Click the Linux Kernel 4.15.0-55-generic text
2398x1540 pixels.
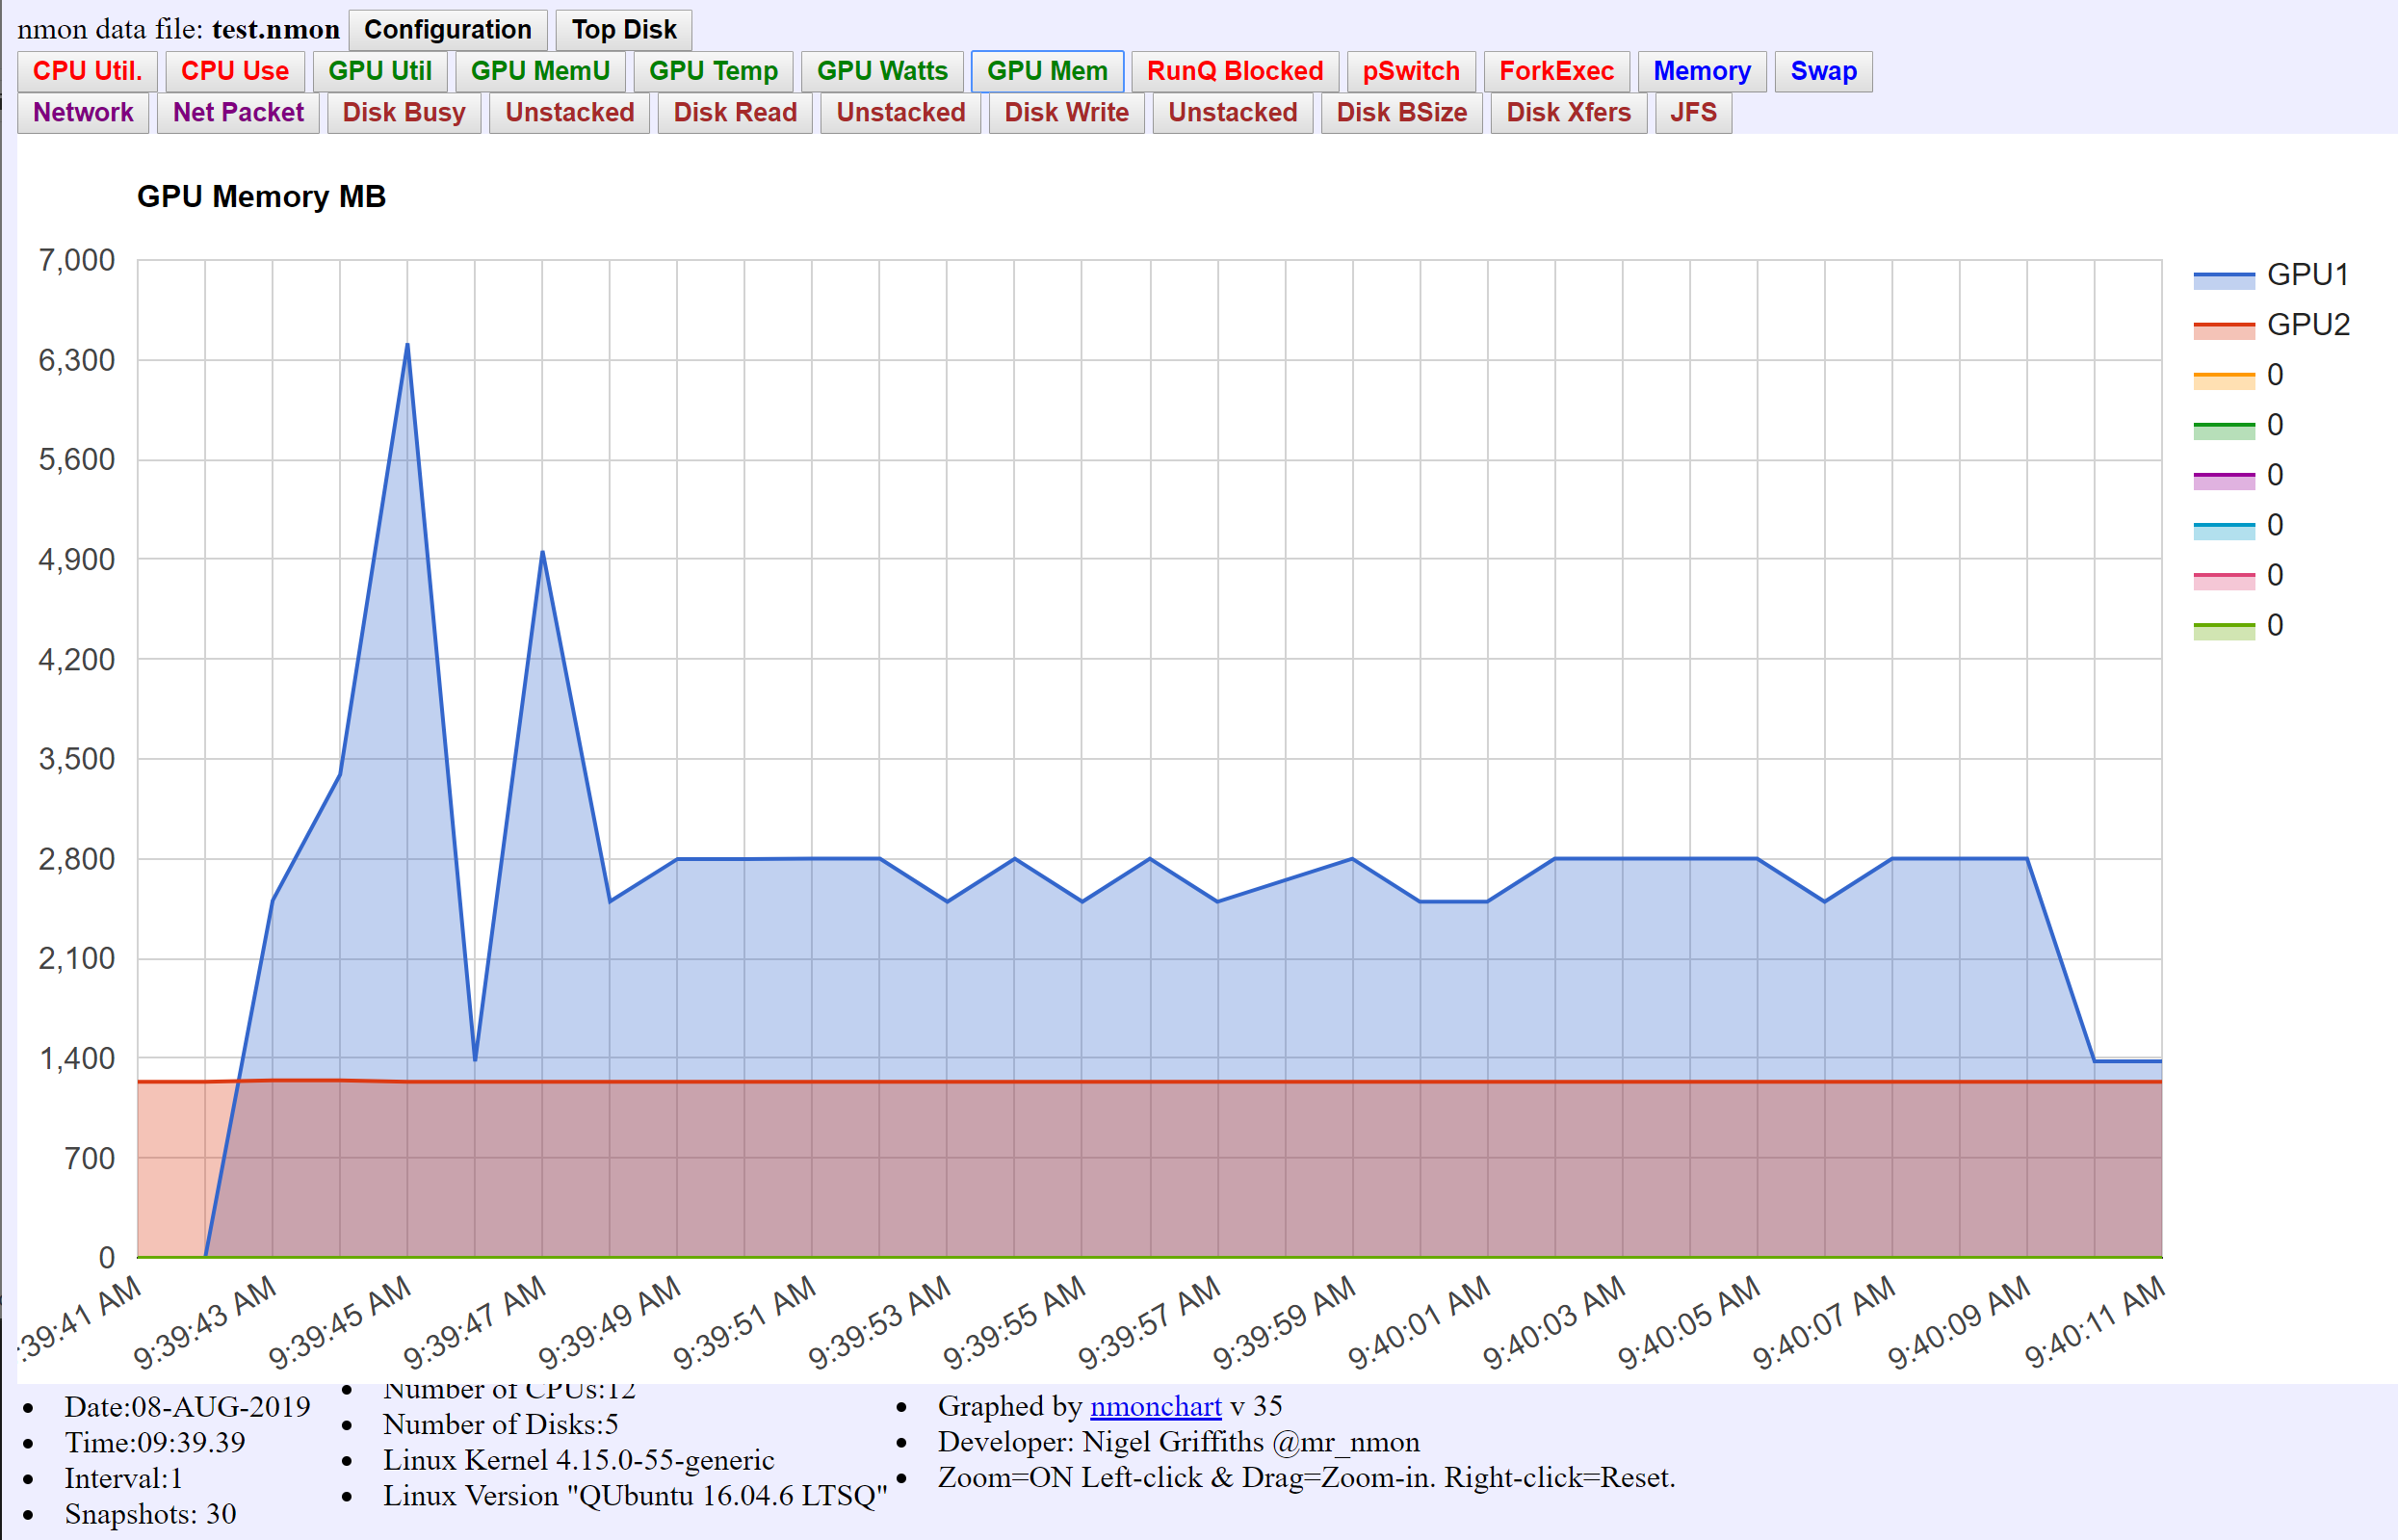click(x=578, y=1460)
